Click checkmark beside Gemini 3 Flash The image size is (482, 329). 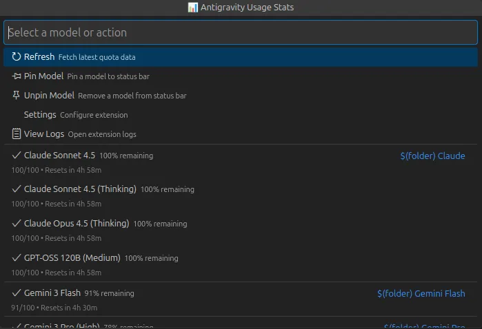[17, 293]
